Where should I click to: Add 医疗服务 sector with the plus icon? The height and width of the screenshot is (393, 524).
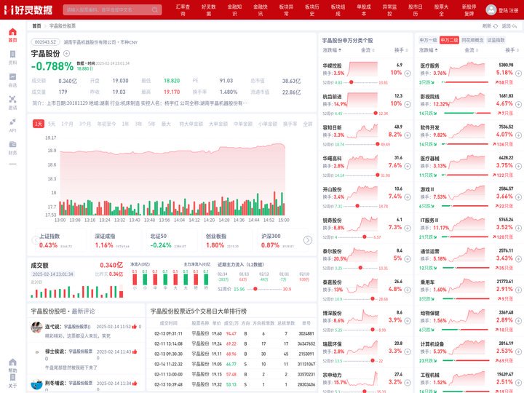pyautogui.click(x=518, y=74)
